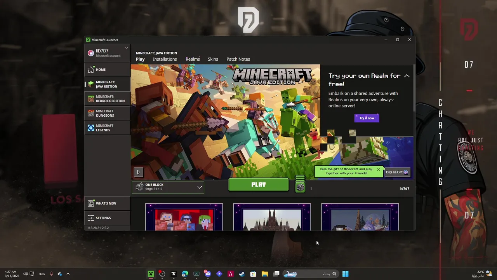Open the weather widget showing 22°C

[482, 274]
